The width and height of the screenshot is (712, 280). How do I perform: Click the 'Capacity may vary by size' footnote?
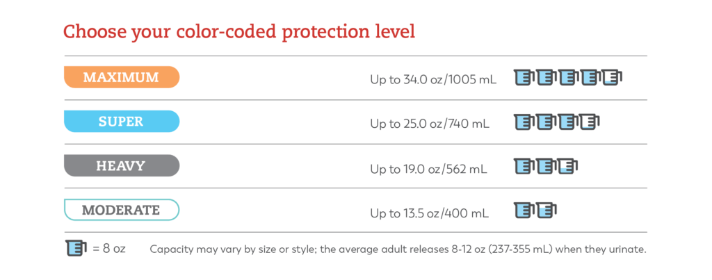click(398, 249)
